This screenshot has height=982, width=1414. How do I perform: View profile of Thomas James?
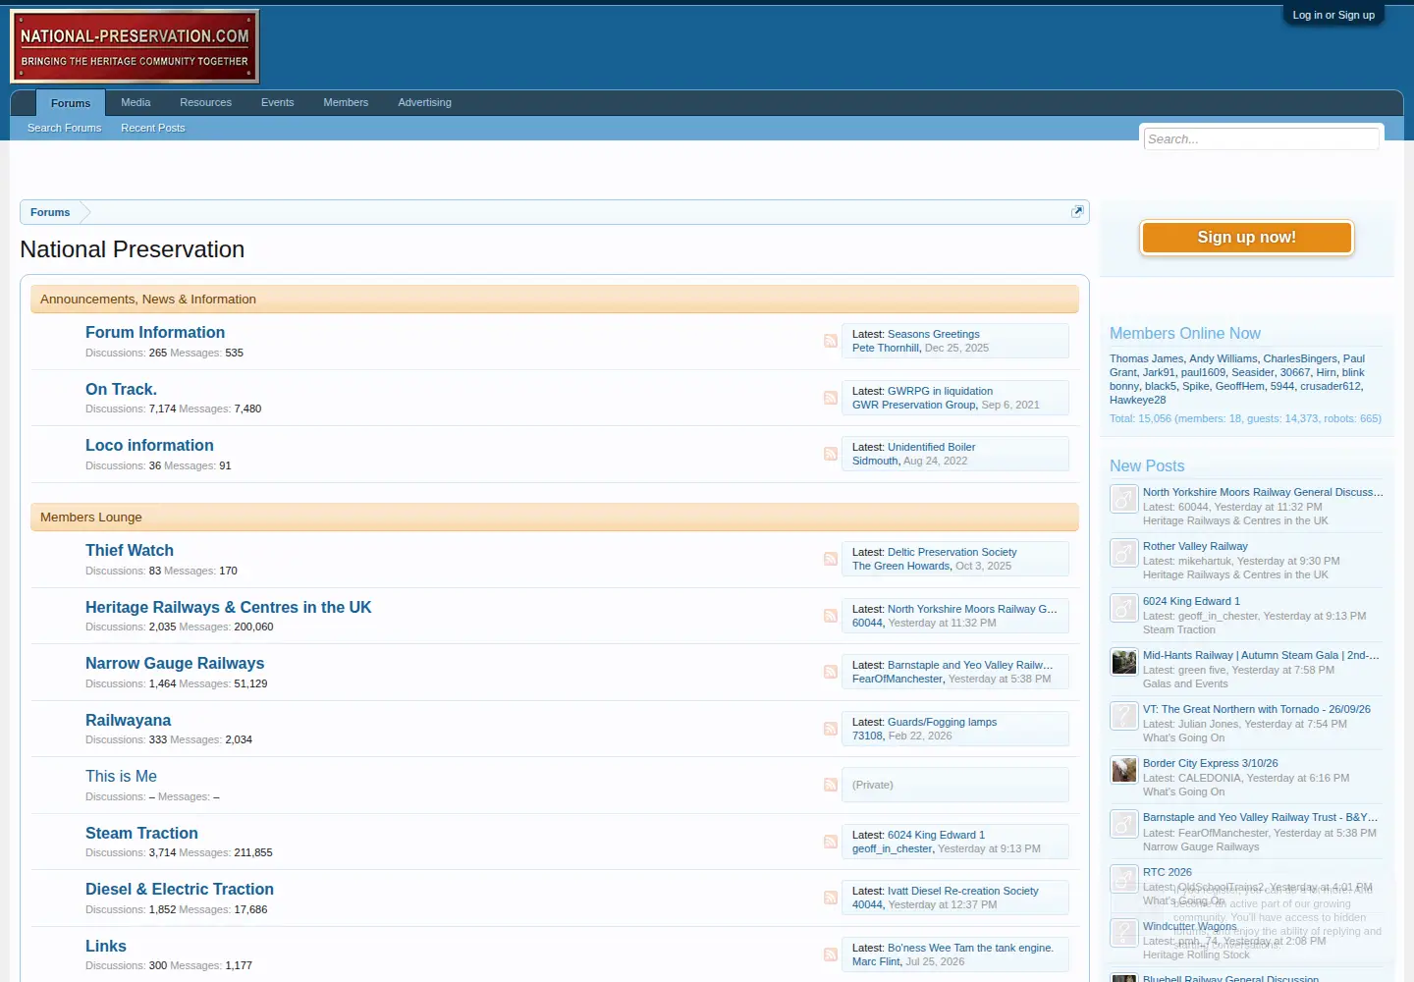[x=1147, y=358]
